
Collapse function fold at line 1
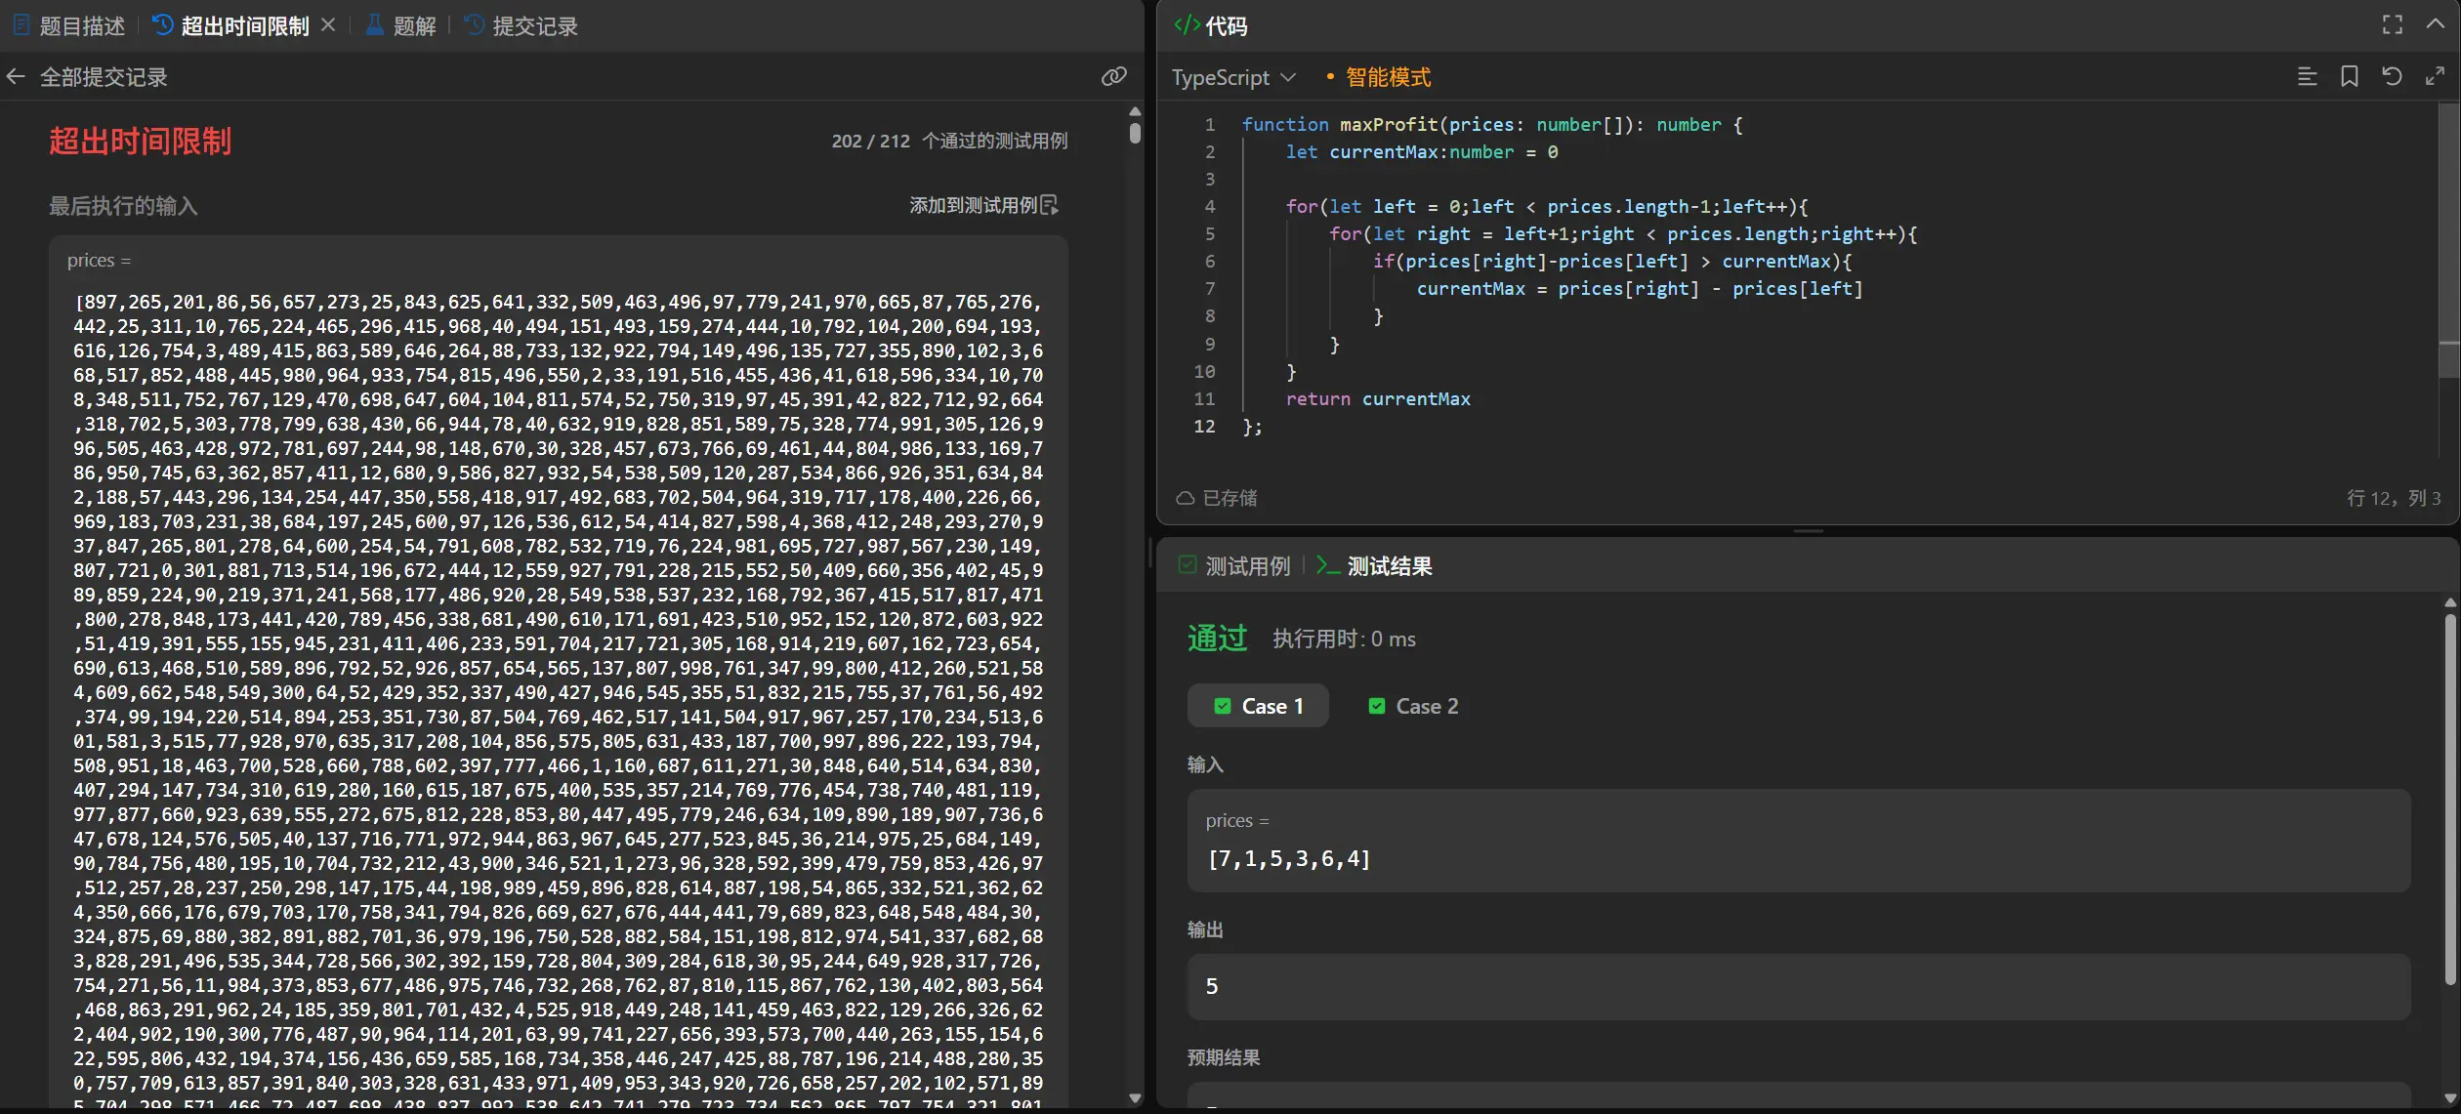point(1230,125)
